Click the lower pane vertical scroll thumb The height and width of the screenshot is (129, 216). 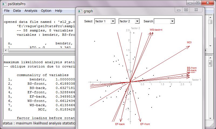tap(210, 63)
